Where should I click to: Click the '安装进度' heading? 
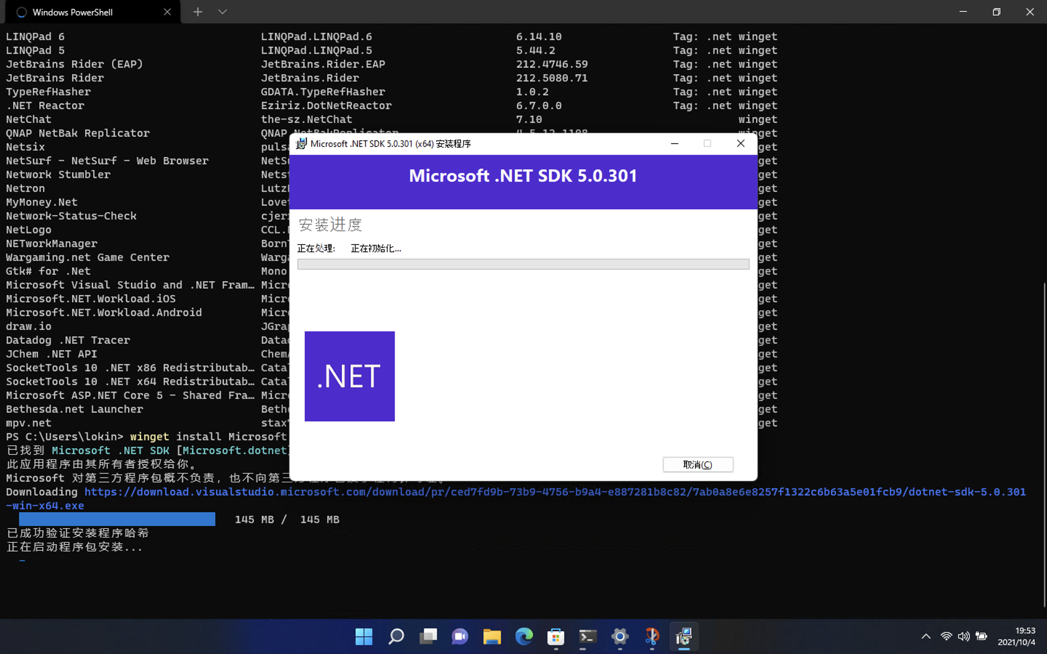coord(330,225)
